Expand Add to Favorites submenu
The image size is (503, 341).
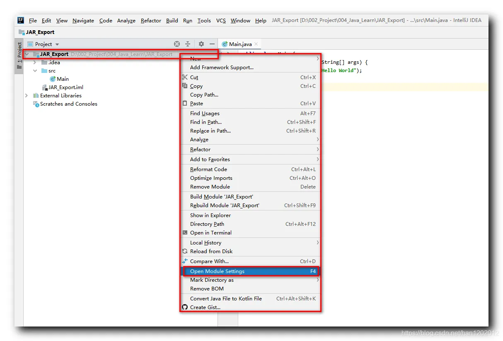pyautogui.click(x=250, y=159)
